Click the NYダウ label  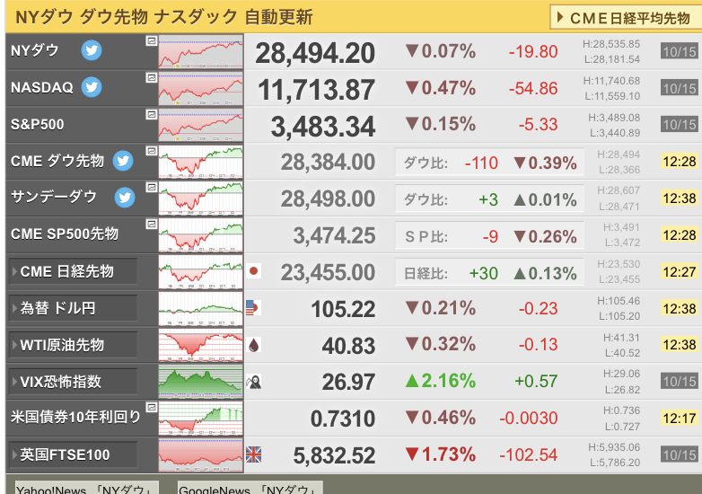coord(34,50)
